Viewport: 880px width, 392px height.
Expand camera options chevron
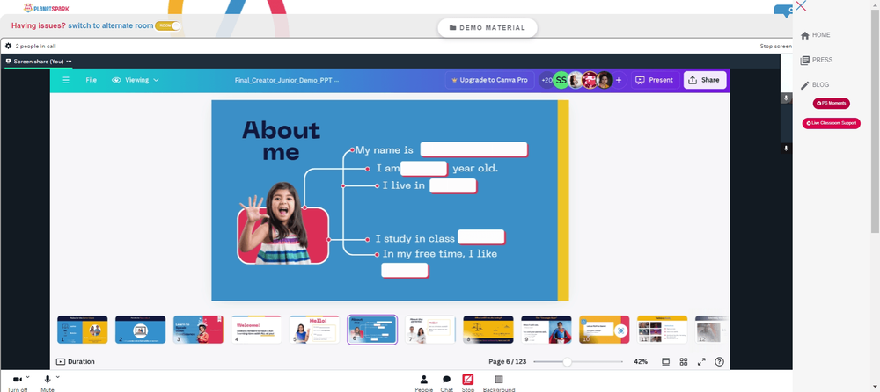click(27, 377)
